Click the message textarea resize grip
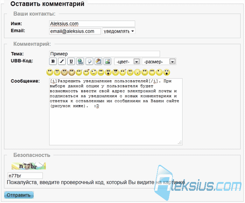The width and height of the screenshot is (245, 203). coord(180,142)
